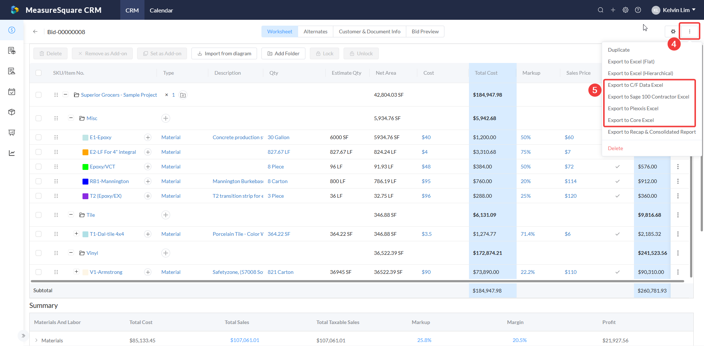Click the plus icon in the Vinyl folder row
This screenshot has width=704, height=346.
(166, 253)
